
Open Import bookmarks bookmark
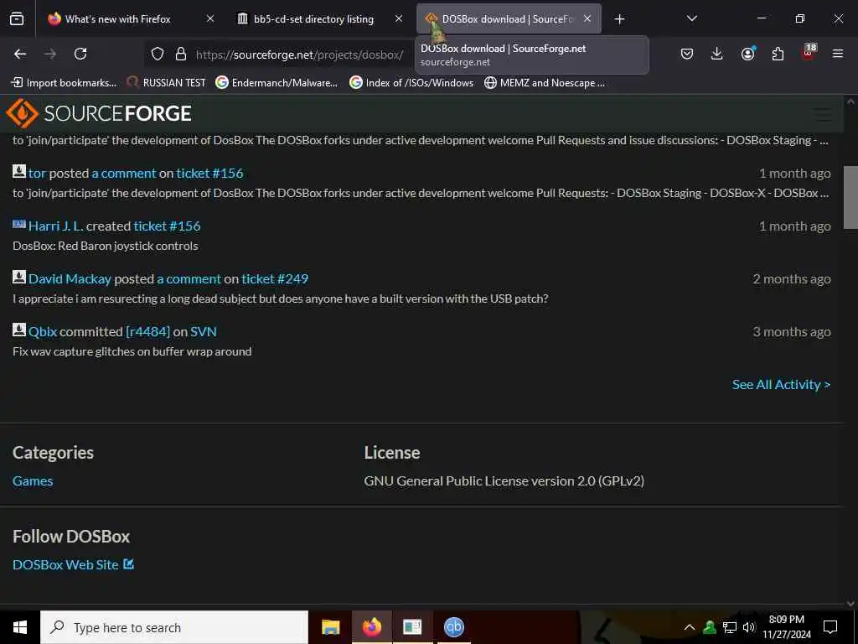pos(64,83)
